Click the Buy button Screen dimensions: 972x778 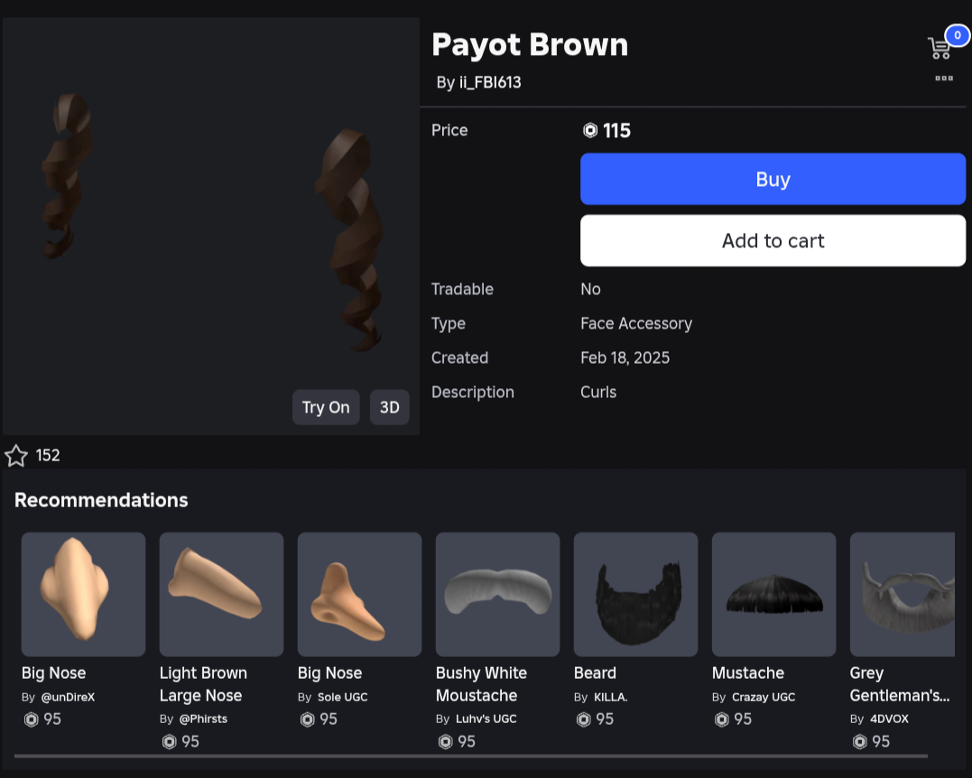[773, 180]
